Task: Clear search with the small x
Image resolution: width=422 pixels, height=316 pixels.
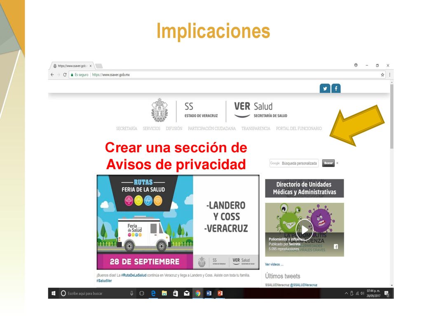Action: click(337, 163)
